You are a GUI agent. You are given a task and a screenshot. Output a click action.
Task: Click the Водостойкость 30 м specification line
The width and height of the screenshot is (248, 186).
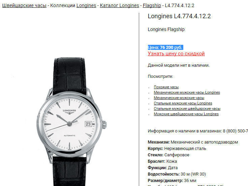(177, 174)
